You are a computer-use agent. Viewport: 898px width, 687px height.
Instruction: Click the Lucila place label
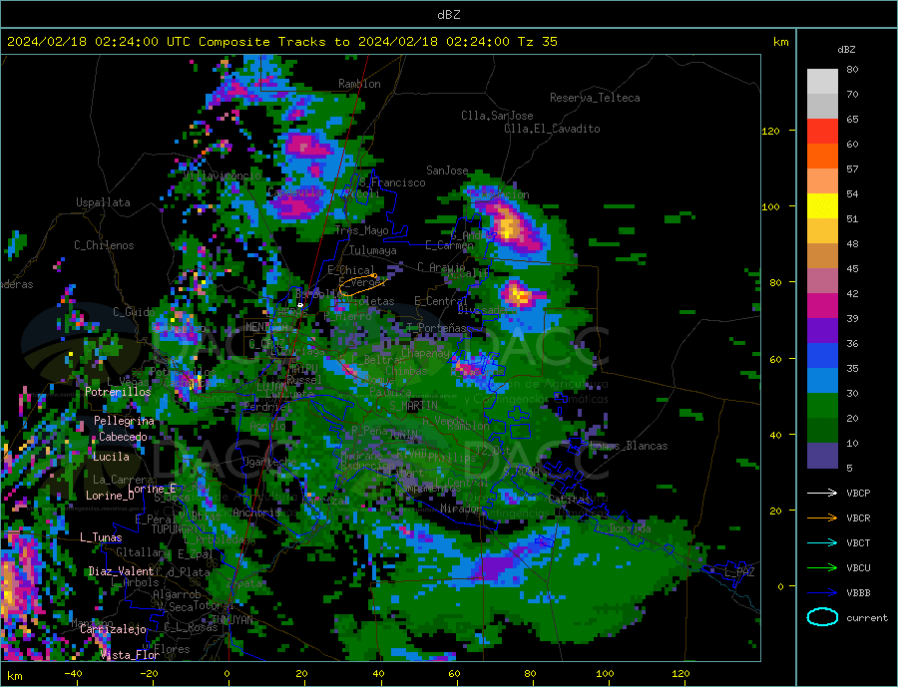111,457
